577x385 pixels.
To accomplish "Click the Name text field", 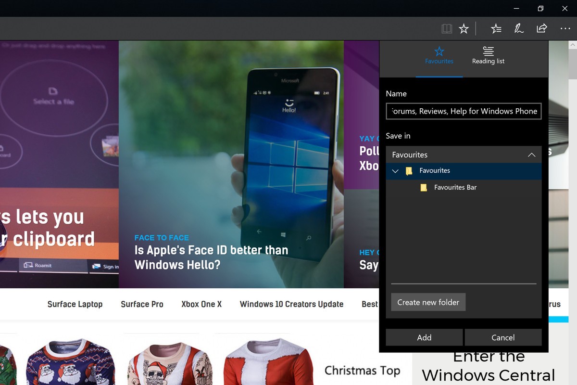I will pyautogui.click(x=464, y=111).
